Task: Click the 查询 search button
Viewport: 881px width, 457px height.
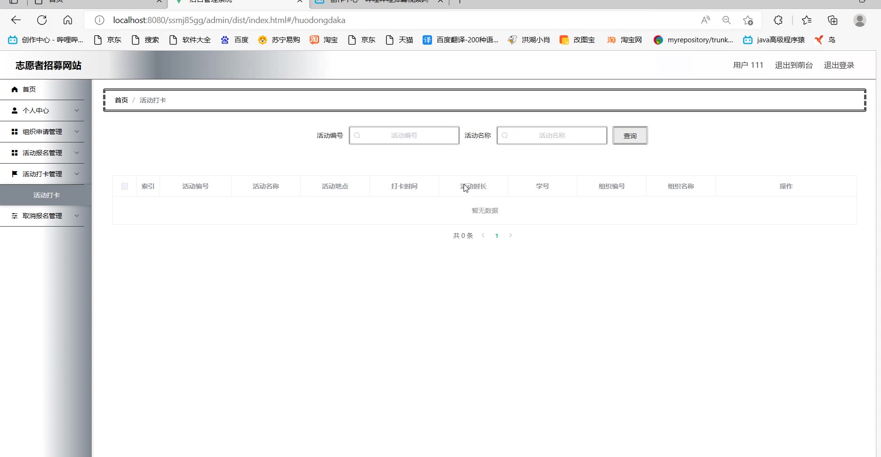Action: tap(630, 135)
